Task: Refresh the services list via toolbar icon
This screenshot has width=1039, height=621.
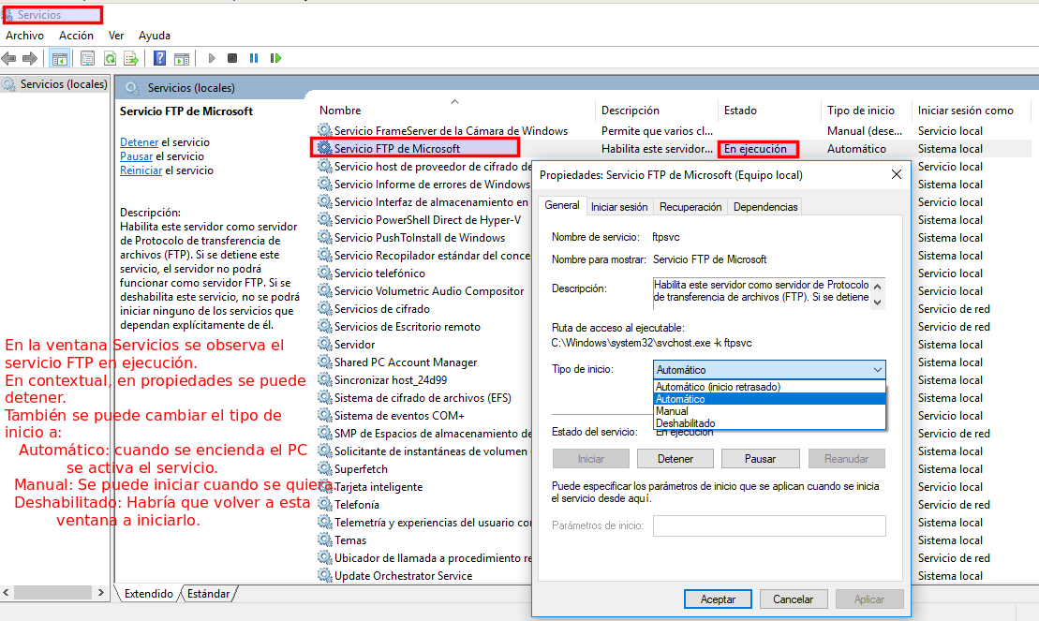Action: coord(110,58)
